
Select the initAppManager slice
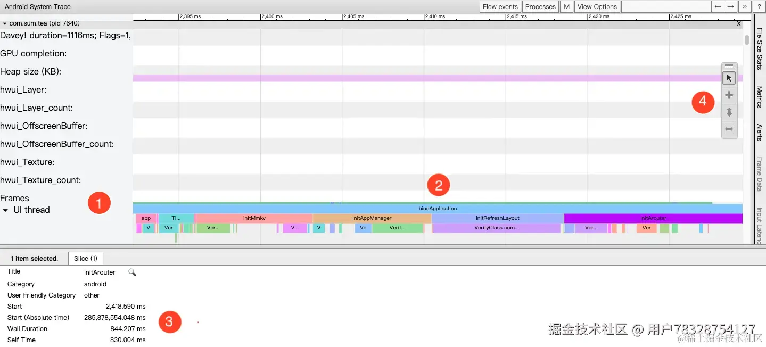(x=372, y=218)
